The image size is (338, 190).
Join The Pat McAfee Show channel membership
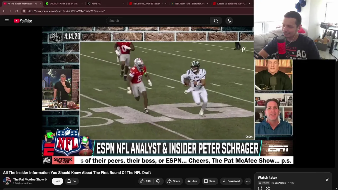tap(57, 181)
